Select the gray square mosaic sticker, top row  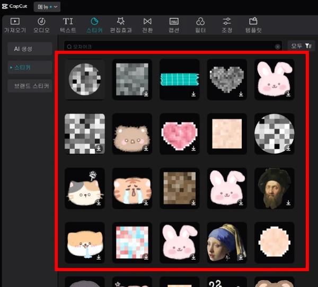click(132, 79)
